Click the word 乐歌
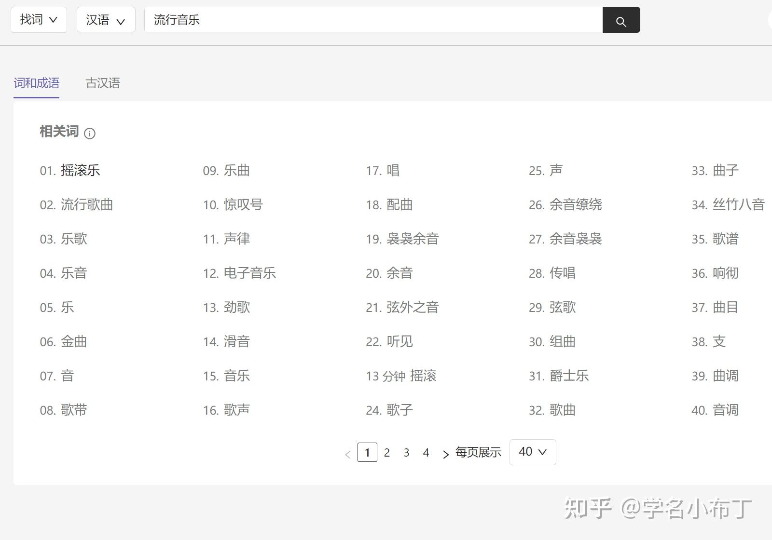Image resolution: width=772 pixels, height=540 pixels. (x=74, y=239)
